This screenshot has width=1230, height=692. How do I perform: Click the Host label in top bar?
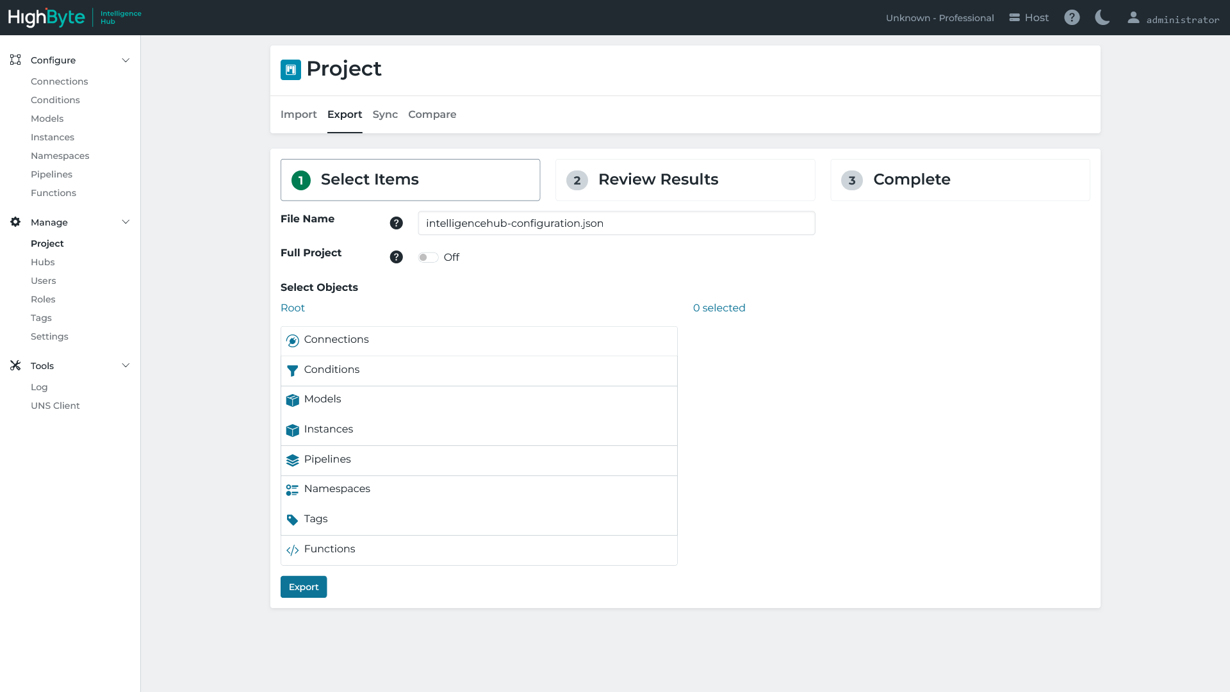(1037, 17)
